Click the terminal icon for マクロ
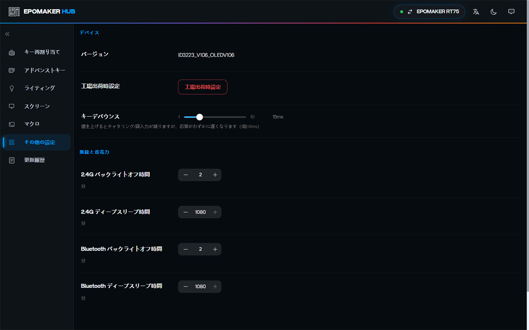 coord(12,124)
